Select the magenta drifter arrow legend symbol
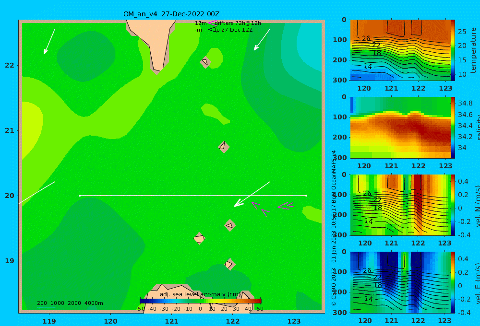The image size is (480, 326). [x=212, y=23]
